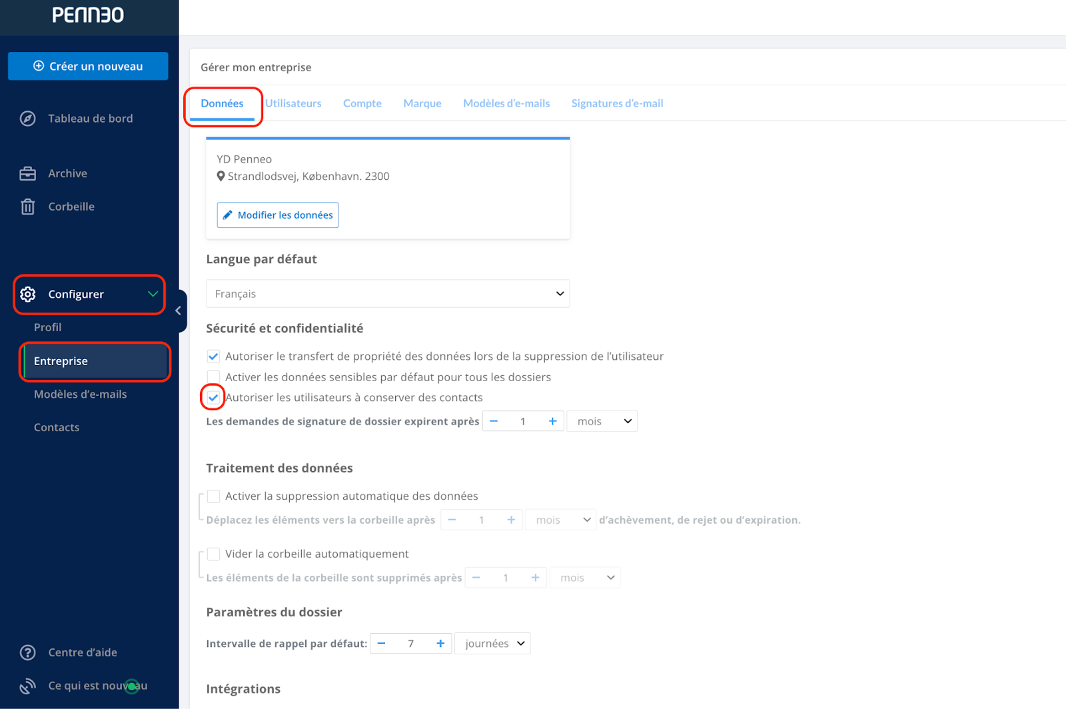Click Modifier les données button
The image size is (1066, 709).
click(278, 215)
